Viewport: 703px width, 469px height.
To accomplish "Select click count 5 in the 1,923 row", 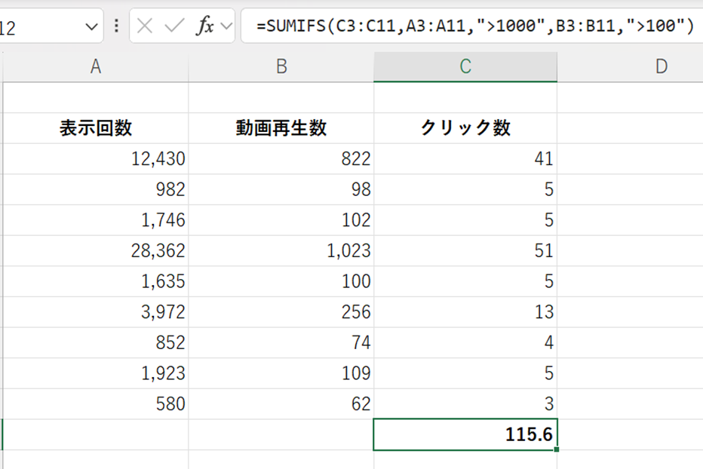I will [465, 373].
